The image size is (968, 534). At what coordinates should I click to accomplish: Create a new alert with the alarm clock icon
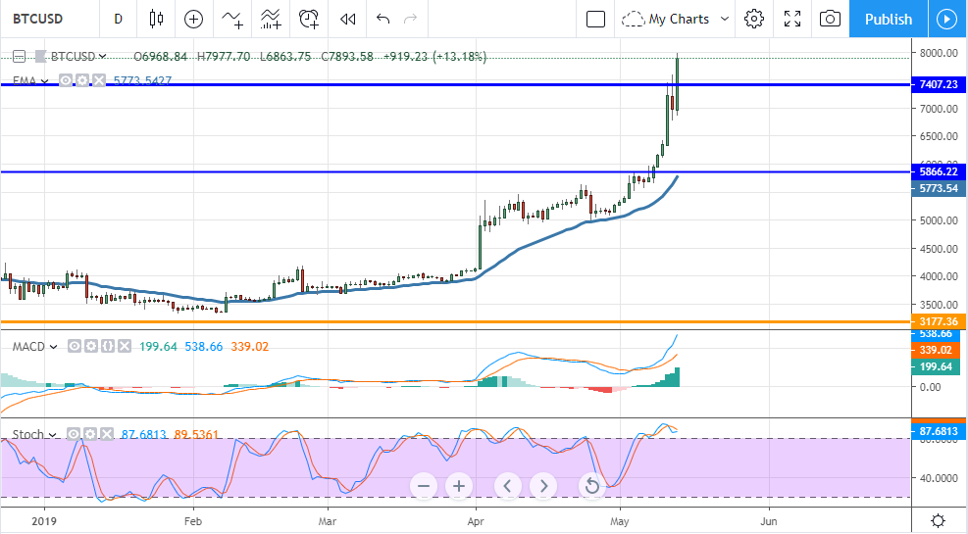(309, 20)
